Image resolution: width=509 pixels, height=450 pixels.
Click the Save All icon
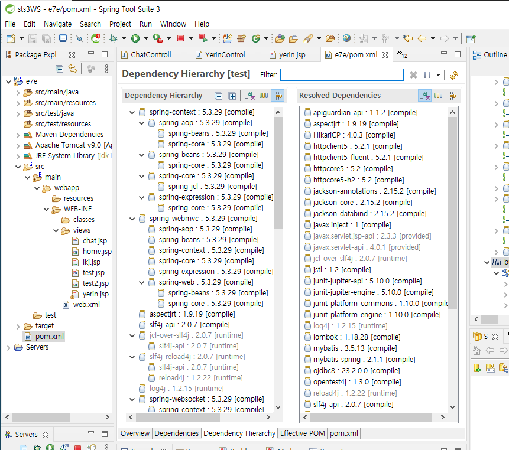[x=47, y=38]
